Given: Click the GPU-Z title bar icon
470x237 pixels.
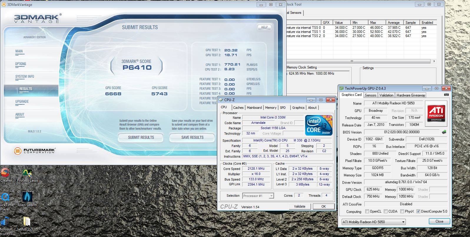Looking at the screenshot, I should (x=342, y=88).
